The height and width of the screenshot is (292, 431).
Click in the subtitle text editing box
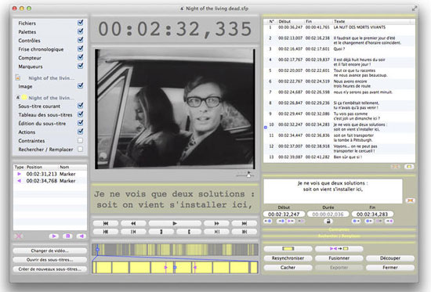tap(333, 191)
